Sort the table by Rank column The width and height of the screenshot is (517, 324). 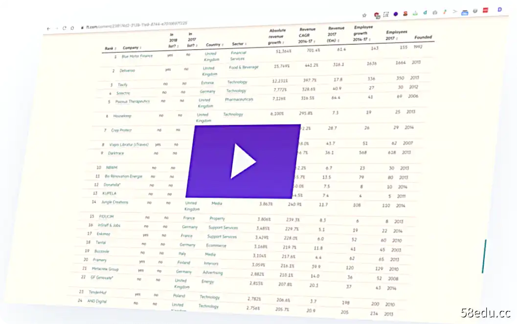tap(111, 48)
